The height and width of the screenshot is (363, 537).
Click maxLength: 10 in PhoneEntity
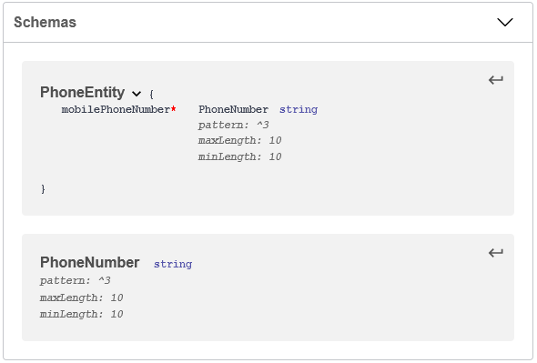coord(239,140)
